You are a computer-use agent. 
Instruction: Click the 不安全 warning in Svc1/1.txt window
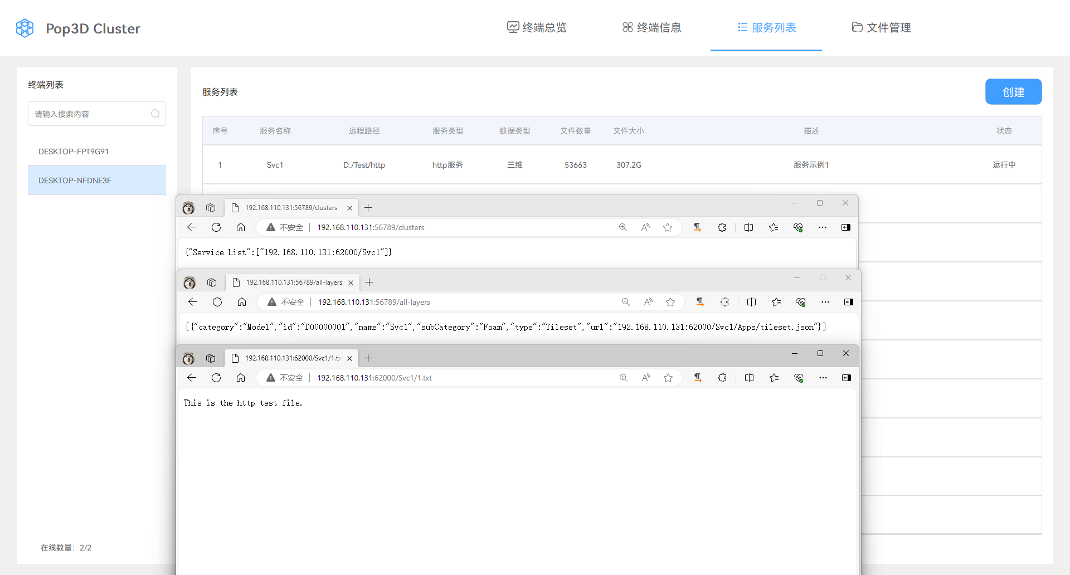285,378
